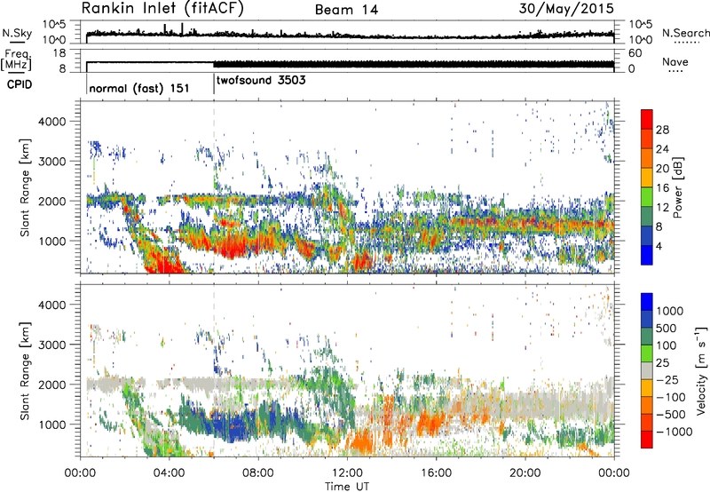Click the CPID boundary line before "twofsound"
The height and width of the screenshot is (492, 710).
click(214, 82)
